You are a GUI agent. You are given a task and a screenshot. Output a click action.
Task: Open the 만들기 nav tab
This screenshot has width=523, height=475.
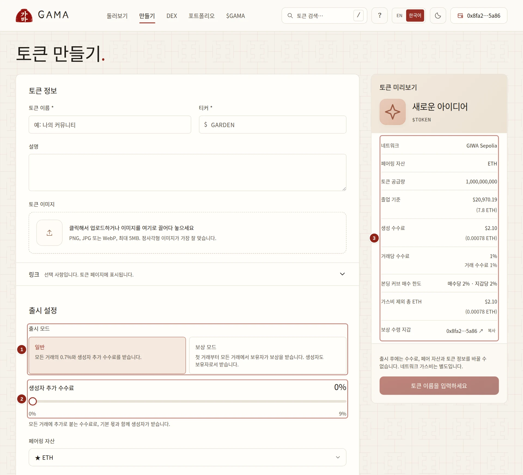[147, 16]
